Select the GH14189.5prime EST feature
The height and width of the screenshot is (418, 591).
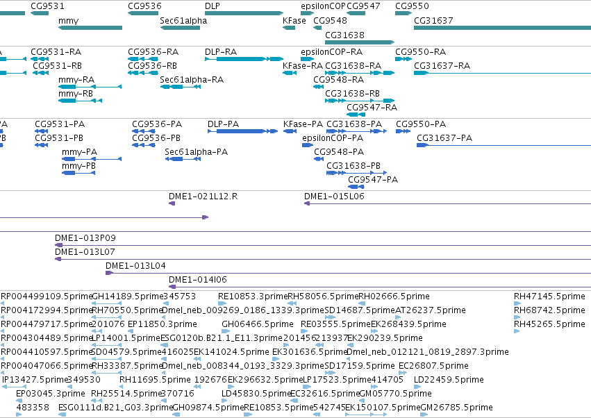coord(107,304)
